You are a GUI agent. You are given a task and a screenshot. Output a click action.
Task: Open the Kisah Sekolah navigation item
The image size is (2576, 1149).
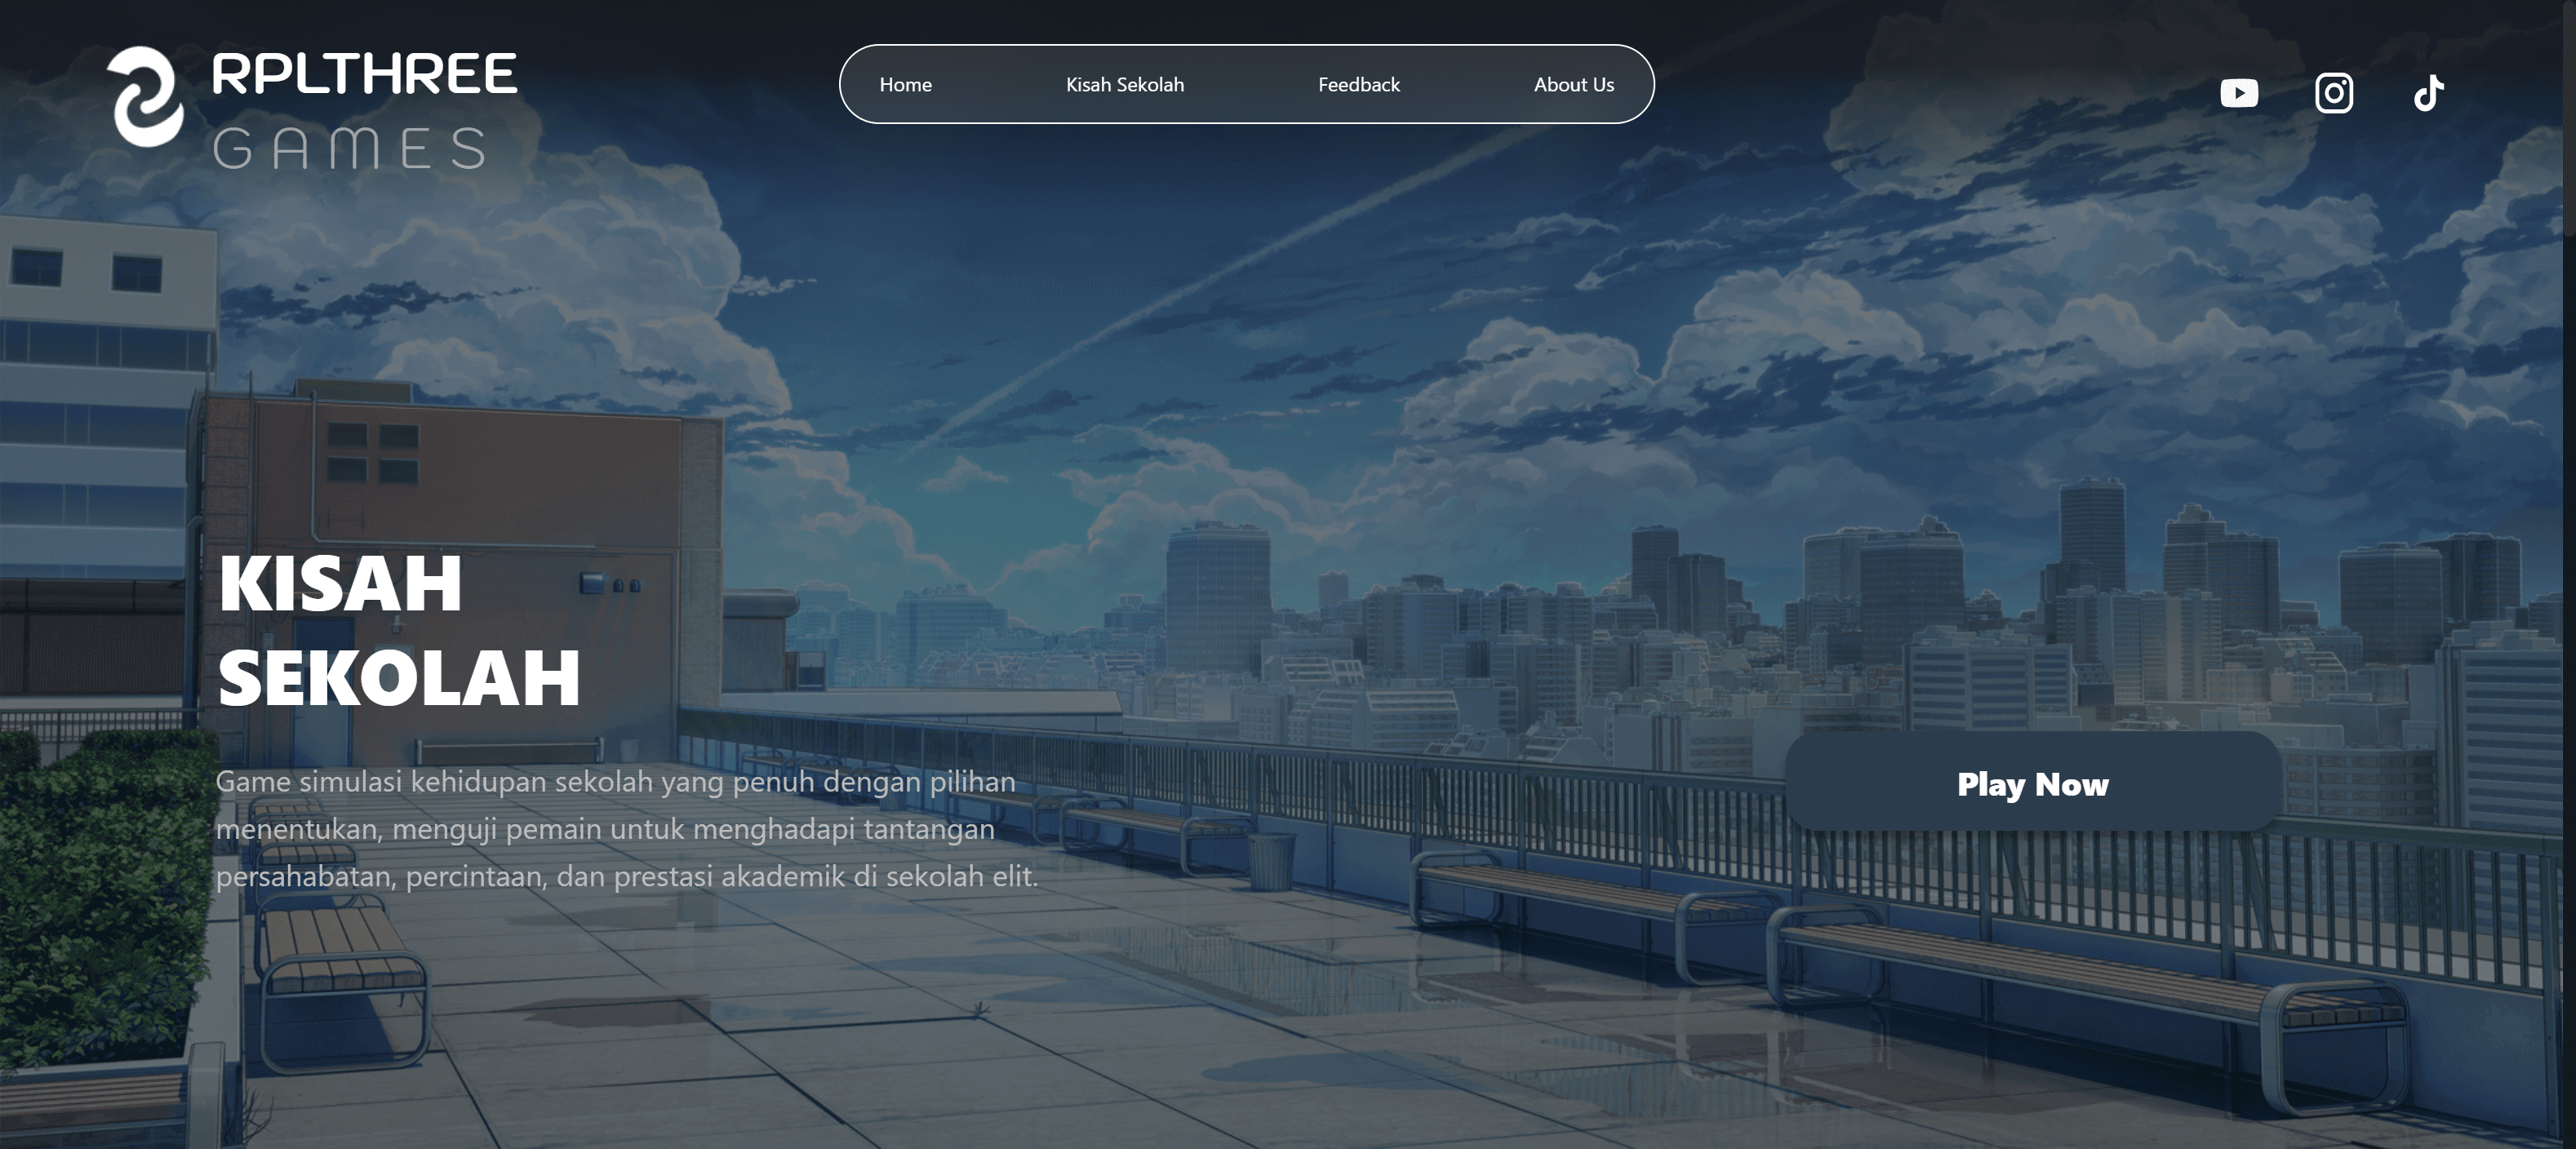point(1125,85)
